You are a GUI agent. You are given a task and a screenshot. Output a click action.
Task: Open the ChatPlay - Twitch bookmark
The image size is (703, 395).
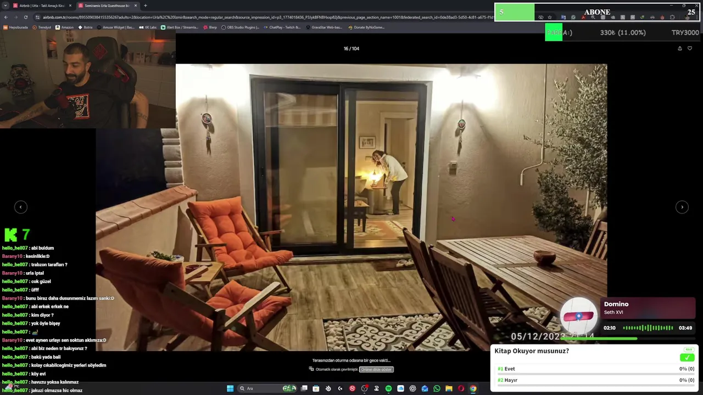[282, 27]
